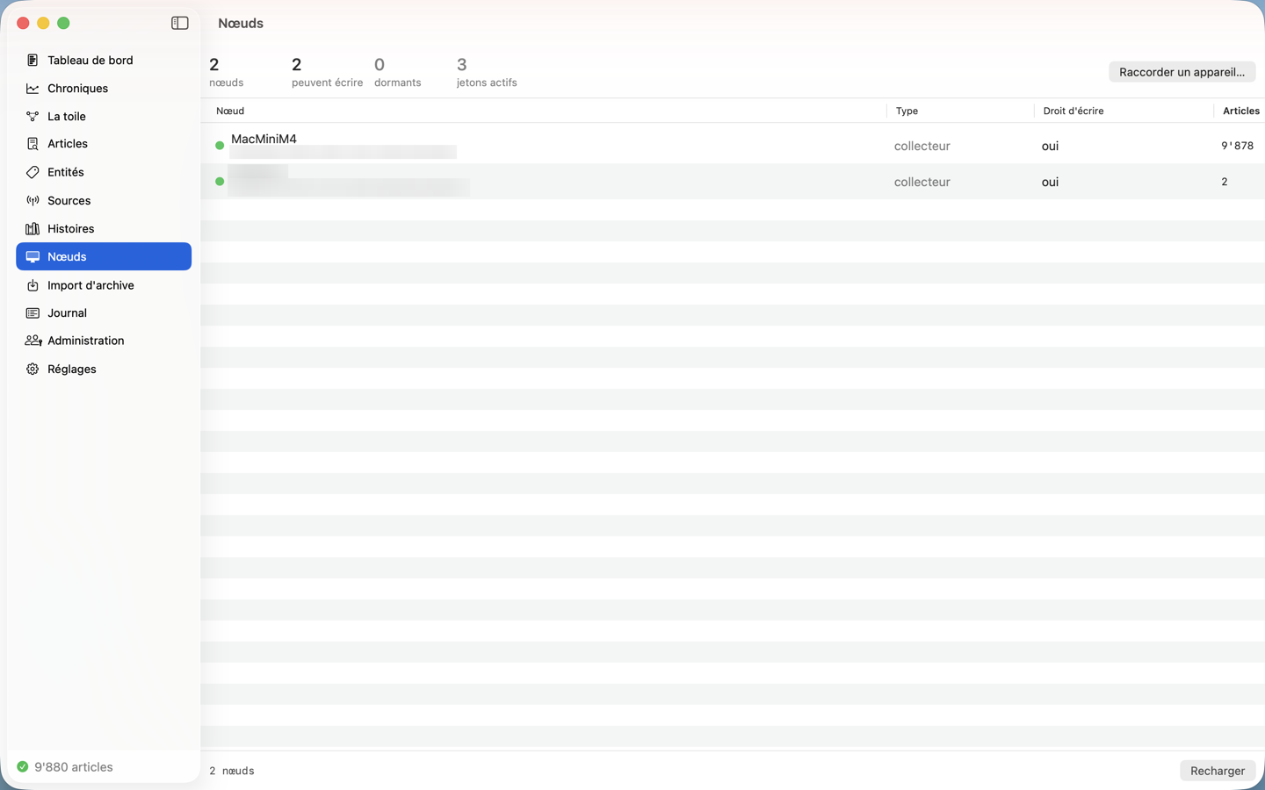Select the Nœuds sidebar entry
The image size is (1265, 790).
click(104, 256)
